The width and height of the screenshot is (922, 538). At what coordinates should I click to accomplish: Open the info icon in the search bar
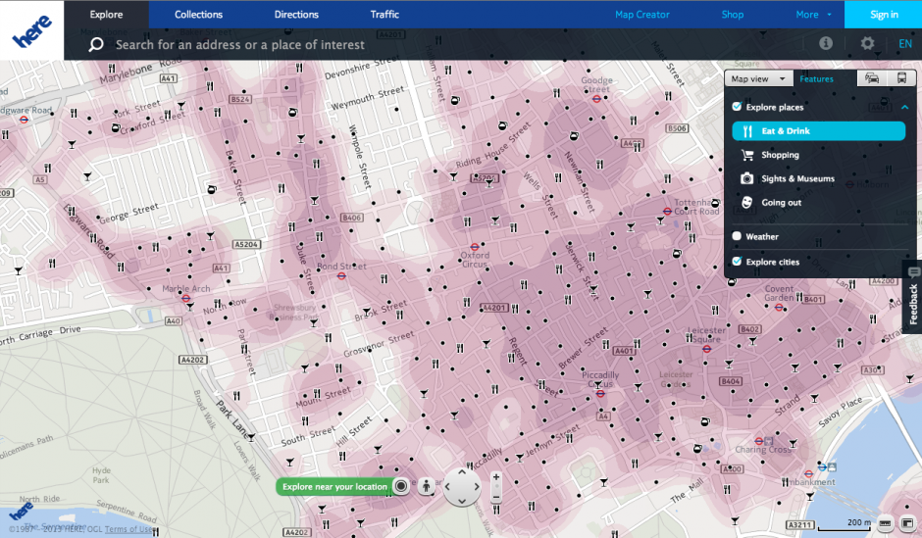point(826,43)
